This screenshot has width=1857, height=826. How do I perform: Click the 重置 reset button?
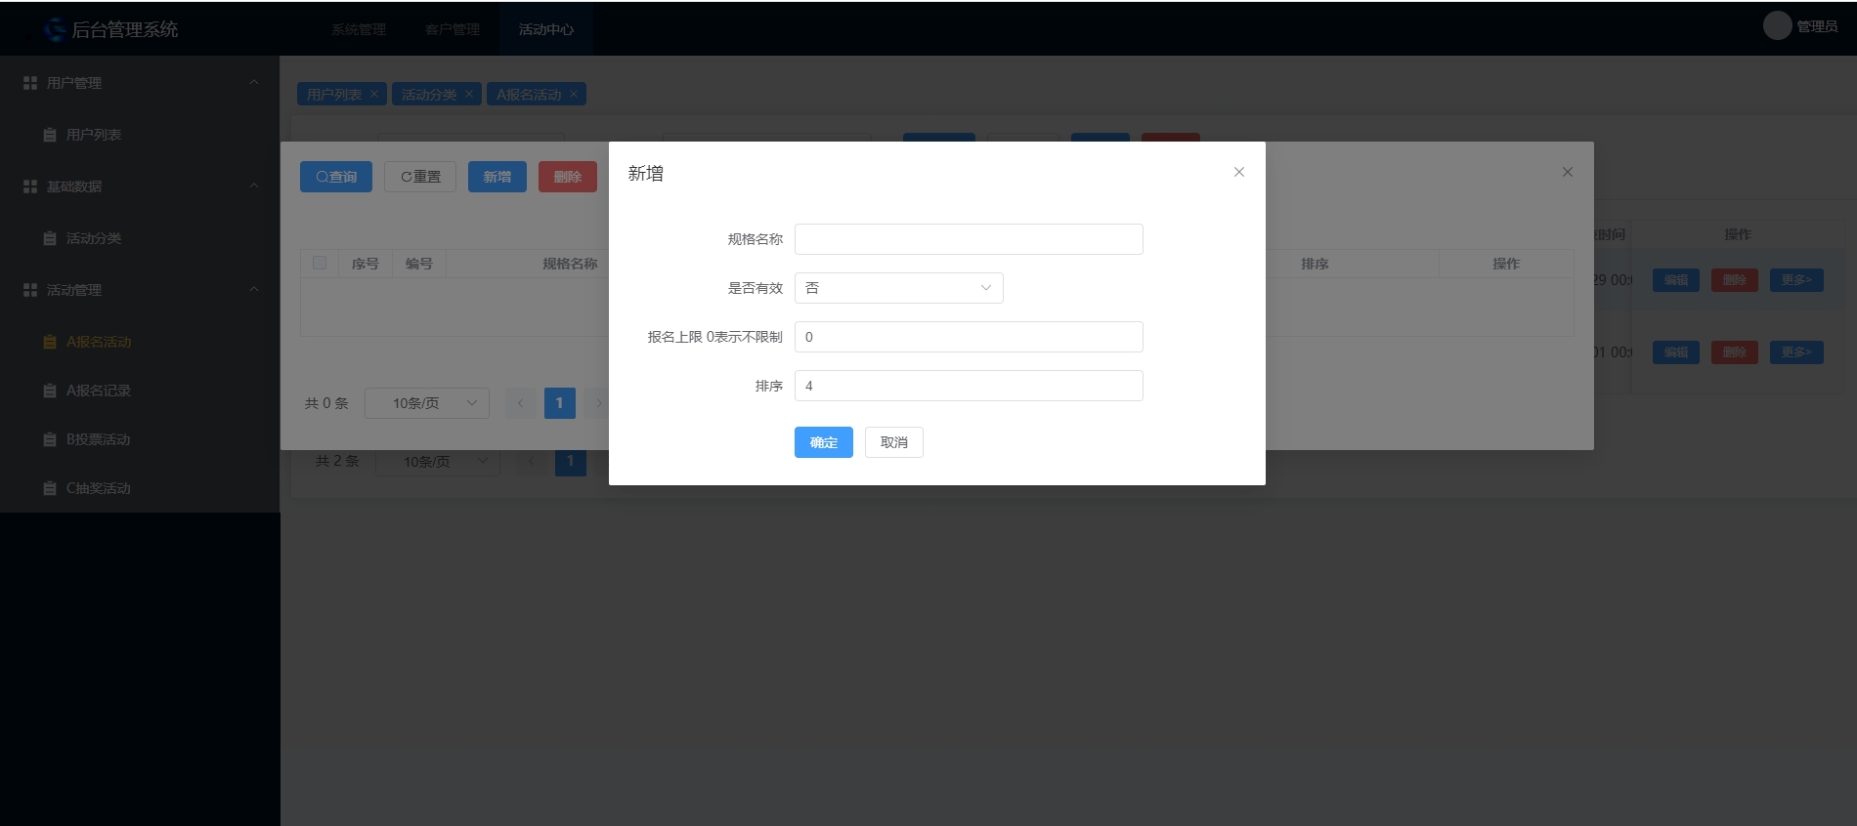[x=420, y=177]
